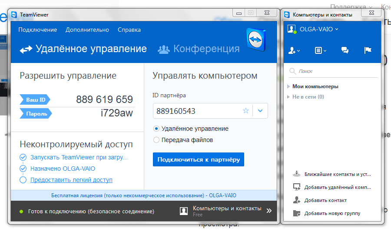The width and height of the screenshot is (391, 235).
Task: Click contacts avatar icon in status bar
Action: [x=184, y=211]
